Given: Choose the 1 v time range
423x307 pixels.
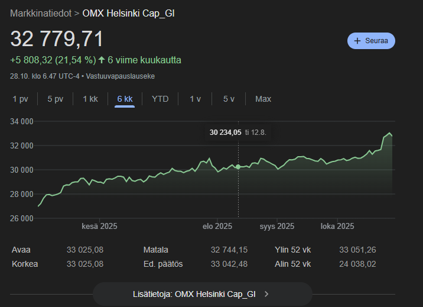Looking at the screenshot, I should point(195,99).
